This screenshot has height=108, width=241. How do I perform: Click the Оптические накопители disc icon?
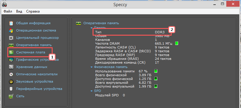(x=11, y=74)
